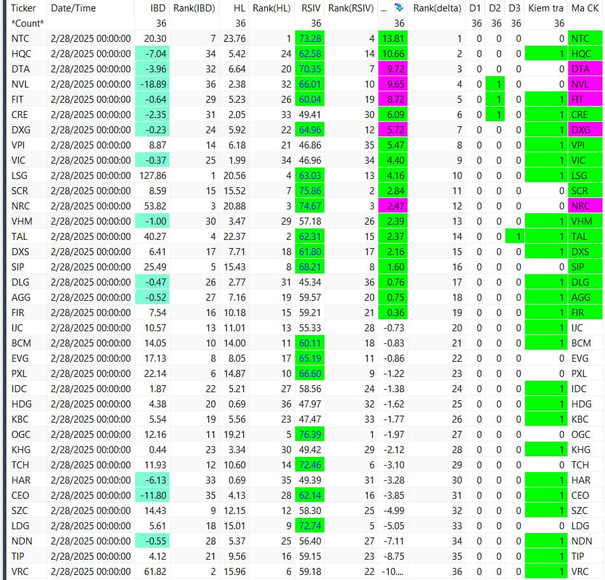
Task: Click the D1 column header
Action: 475,8
